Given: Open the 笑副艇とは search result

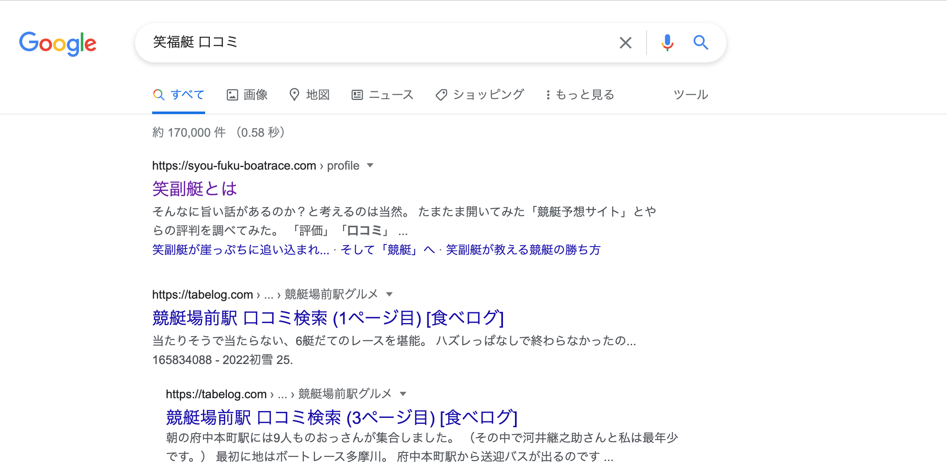Looking at the screenshot, I should tap(194, 189).
